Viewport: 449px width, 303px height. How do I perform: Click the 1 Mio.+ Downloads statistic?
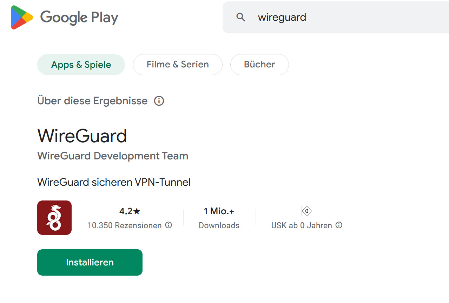point(219,218)
